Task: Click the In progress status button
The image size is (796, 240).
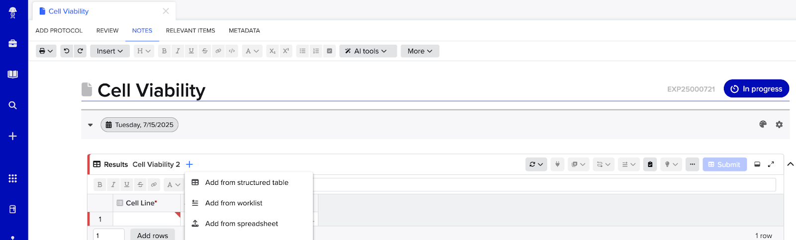Action: [756, 89]
